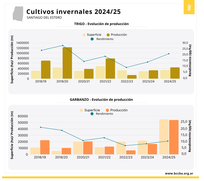
Task: Click the Cultivos invernales 2024/25 title
Action: click(x=73, y=12)
